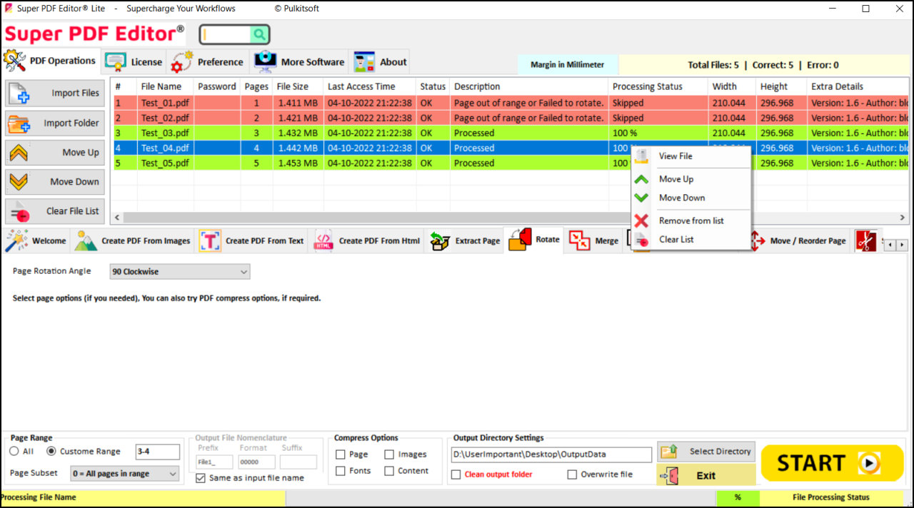914x508 pixels.
Task: Enable the Clean output folder checkbox
Action: point(456,474)
